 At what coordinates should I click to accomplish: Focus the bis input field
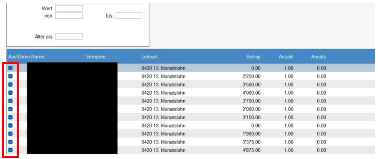(x=128, y=16)
